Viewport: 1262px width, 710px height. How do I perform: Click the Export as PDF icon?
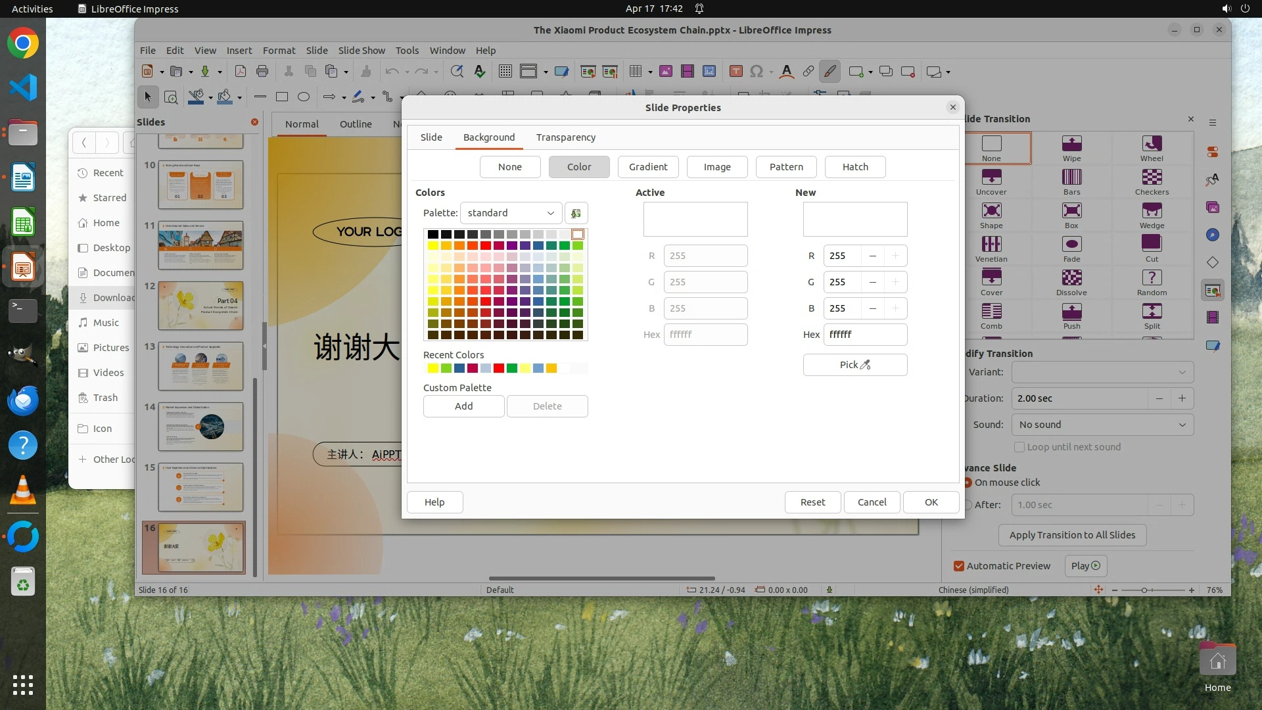tap(240, 72)
